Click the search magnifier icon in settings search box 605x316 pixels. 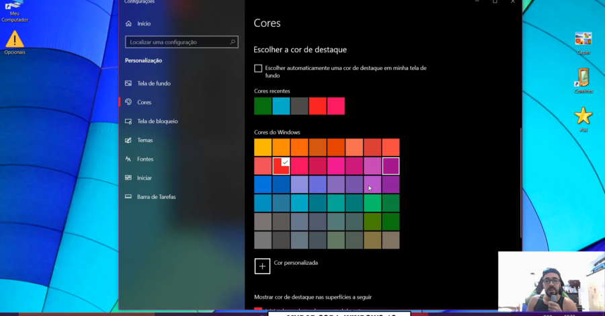pos(233,42)
